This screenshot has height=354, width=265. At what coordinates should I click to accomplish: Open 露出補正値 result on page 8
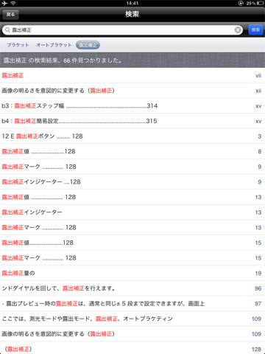coord(132,152)
